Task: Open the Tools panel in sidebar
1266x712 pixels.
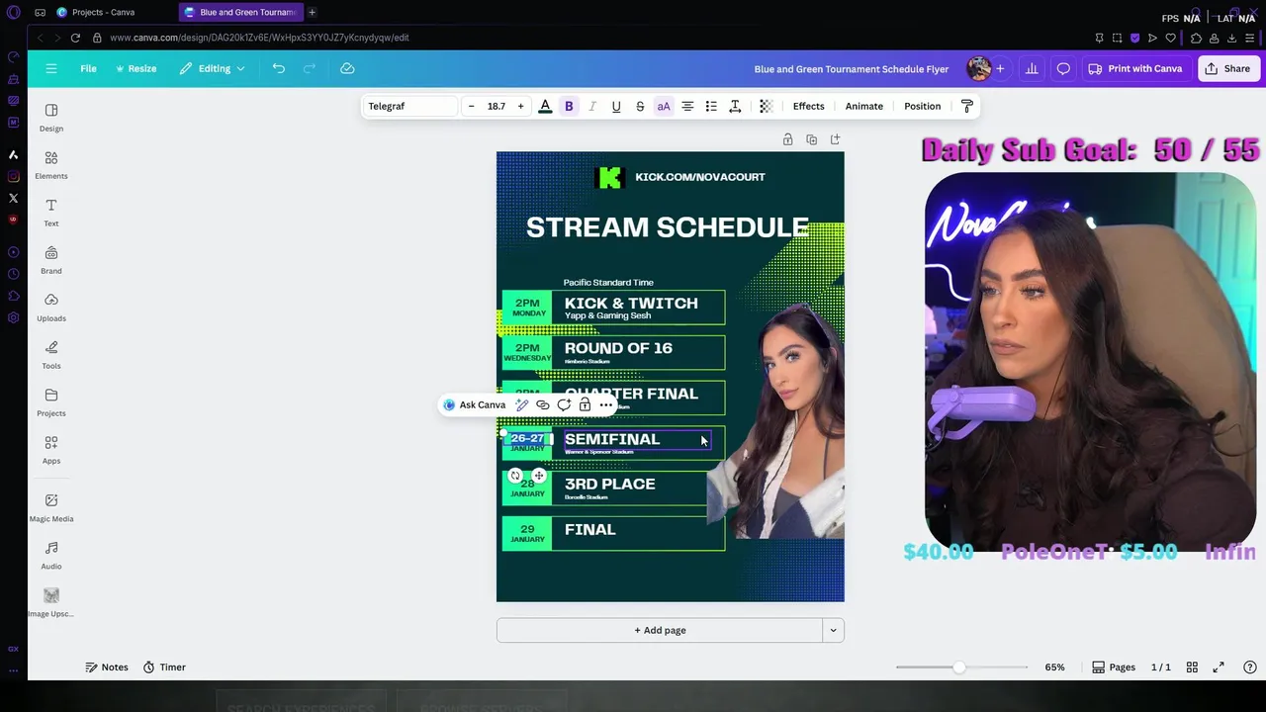Action: [51, 354]
